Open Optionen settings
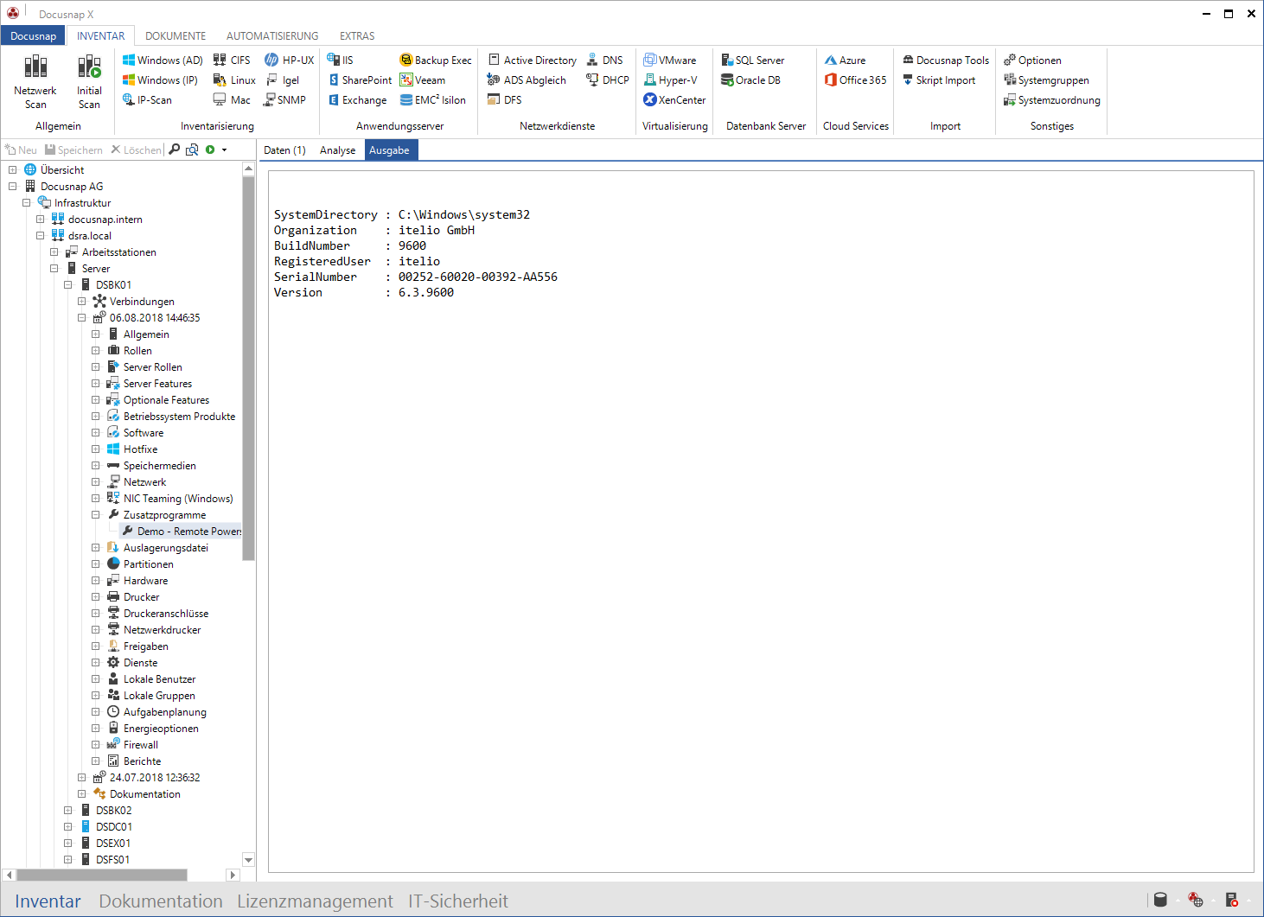Viewport: 1264px width, 917px height. click(x=1032, y=60)
